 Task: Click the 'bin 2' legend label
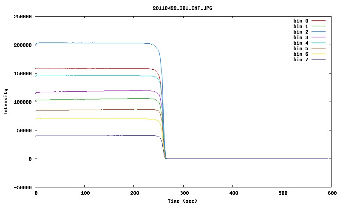[300, 32]
